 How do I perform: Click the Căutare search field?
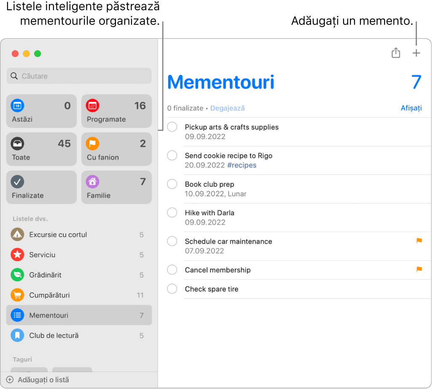click(x=78, y=76)
